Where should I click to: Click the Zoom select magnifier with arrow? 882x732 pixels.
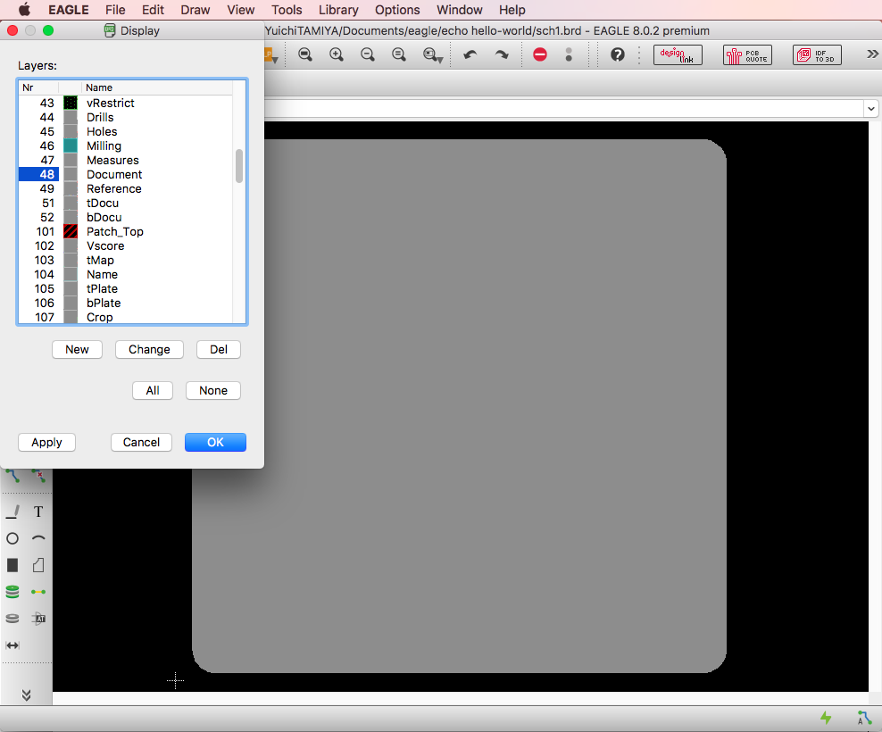433,54
